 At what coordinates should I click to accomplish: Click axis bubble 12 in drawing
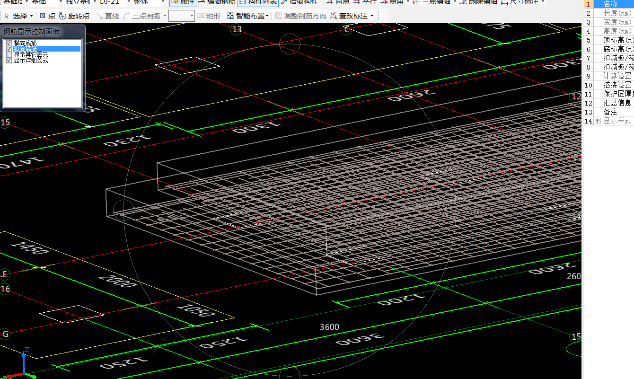click(576, 97)
